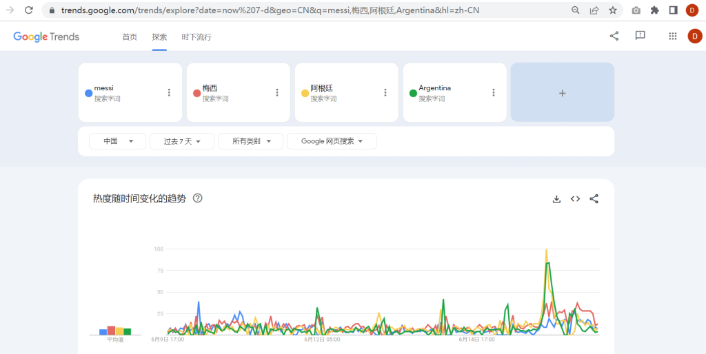Click the 6月12日 05:00 axis label
The width and height of the screenshot is (706, 354).
pyautogui.click(x=322, y=340)
